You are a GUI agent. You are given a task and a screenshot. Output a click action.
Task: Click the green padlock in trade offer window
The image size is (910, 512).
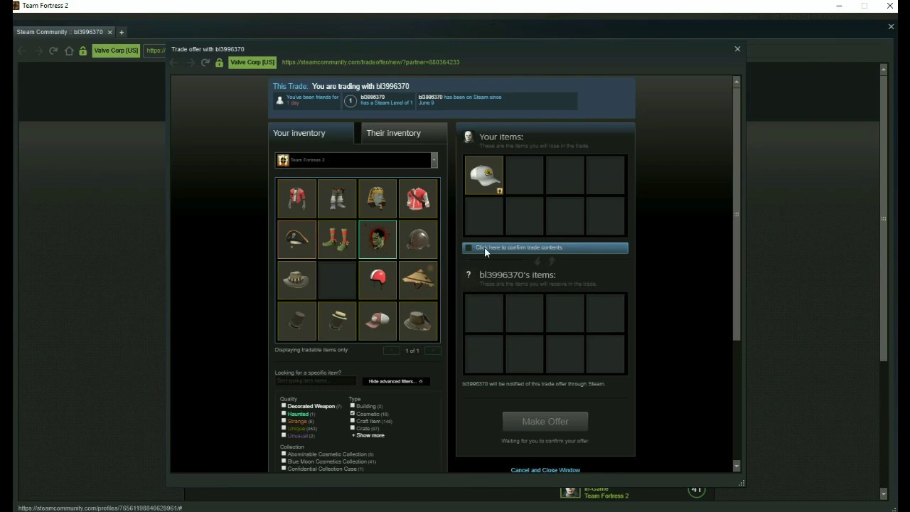point(219,63)
